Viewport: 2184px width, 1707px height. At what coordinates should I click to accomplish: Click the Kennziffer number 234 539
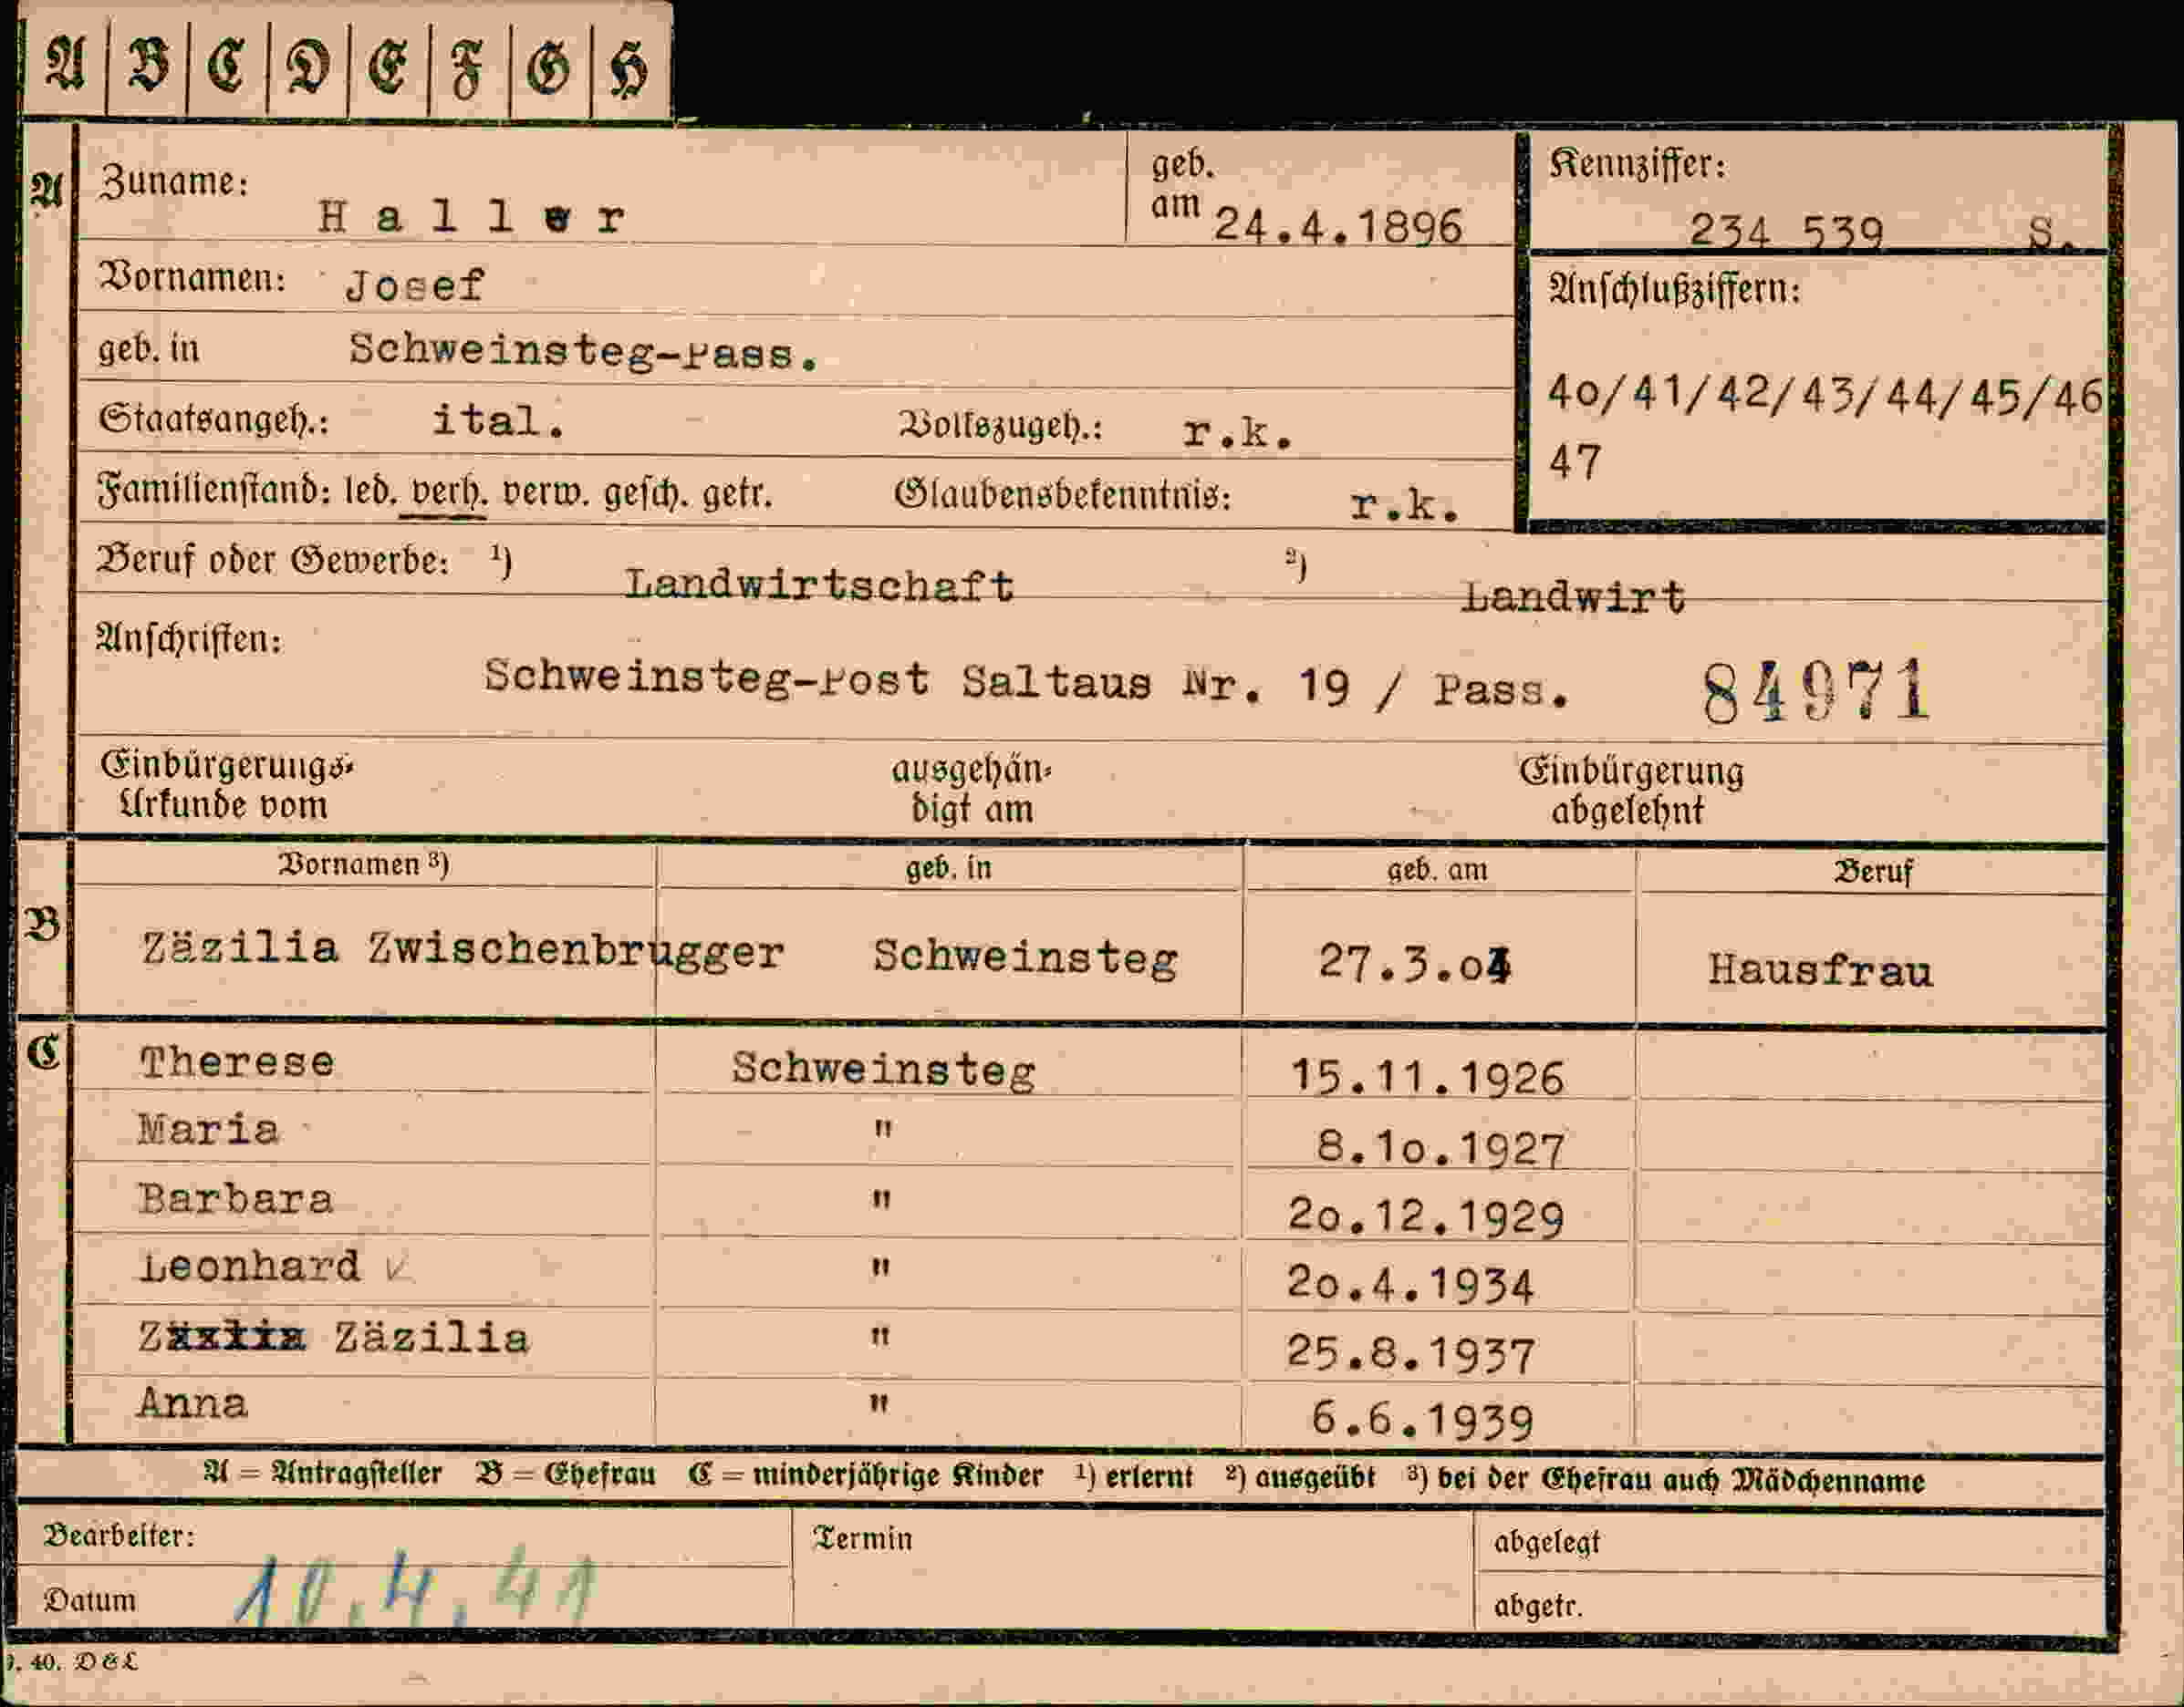pos(1786,232)
